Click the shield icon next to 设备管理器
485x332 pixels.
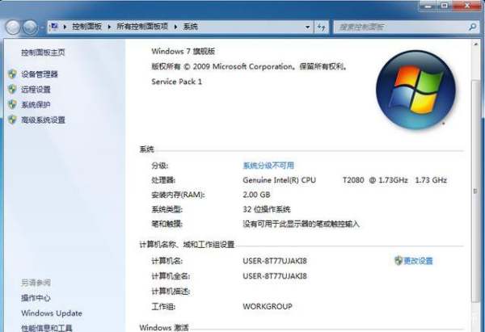(11, 74)
